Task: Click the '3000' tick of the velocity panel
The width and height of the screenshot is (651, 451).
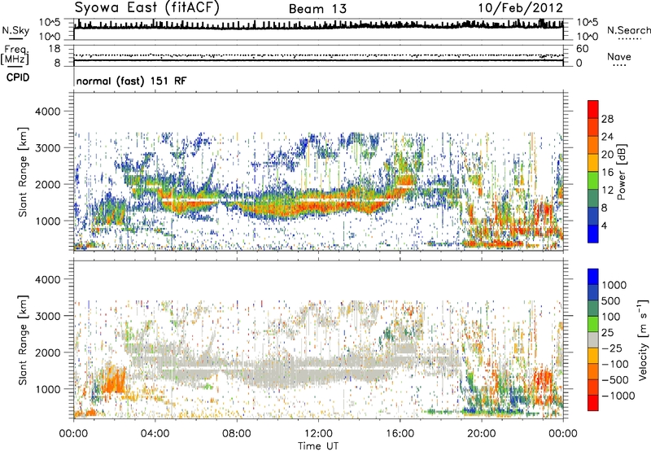Action: 50,316
